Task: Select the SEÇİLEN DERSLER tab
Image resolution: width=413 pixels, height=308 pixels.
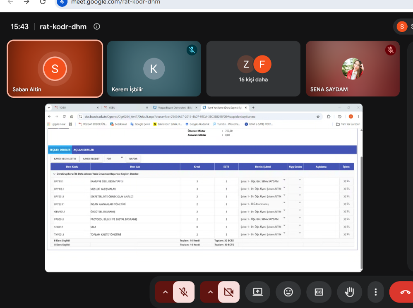Action: tap(60, 149)
